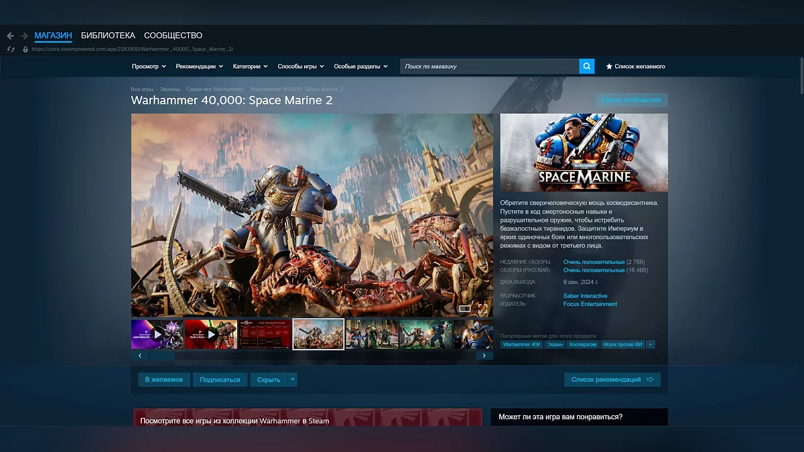Viewport: 804px width, 452px height.
Task: Click the Space Marine 2 capsule image
Action: (584, 153)
